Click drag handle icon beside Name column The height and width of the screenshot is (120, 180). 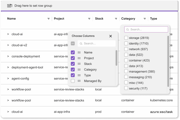coord(79,53)
